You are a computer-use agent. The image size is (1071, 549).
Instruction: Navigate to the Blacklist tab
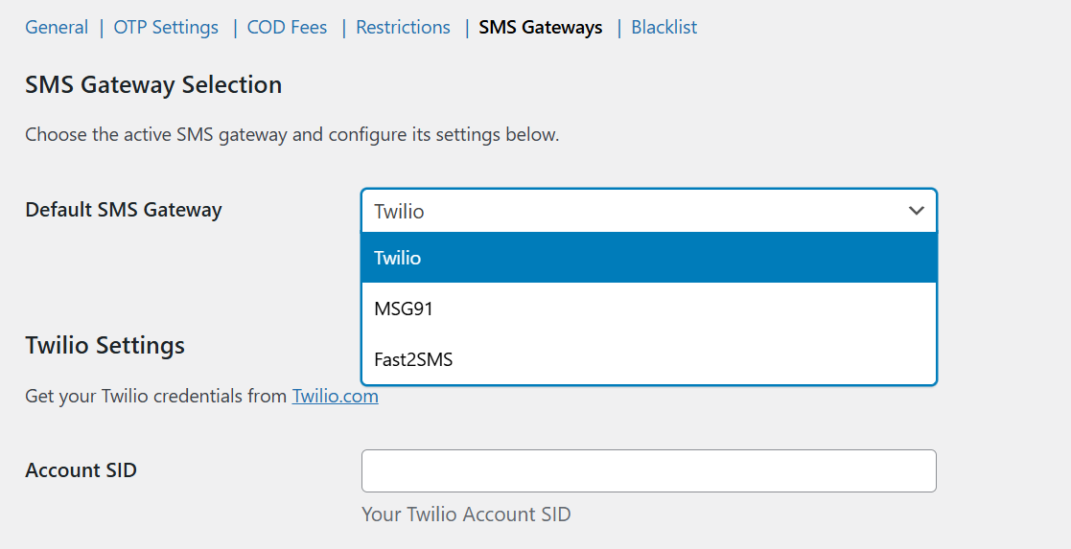tap(664, 28)
